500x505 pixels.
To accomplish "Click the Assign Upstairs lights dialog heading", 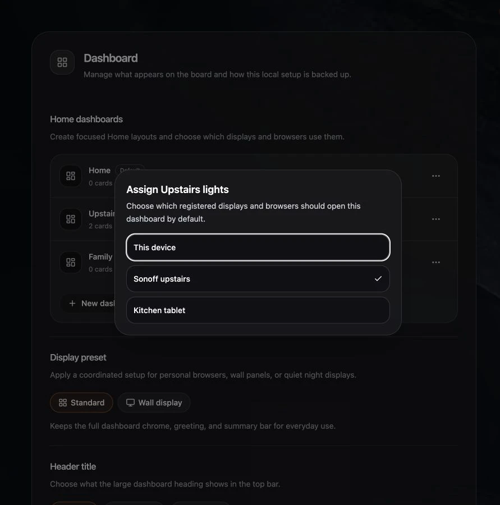I will (177, 190).
